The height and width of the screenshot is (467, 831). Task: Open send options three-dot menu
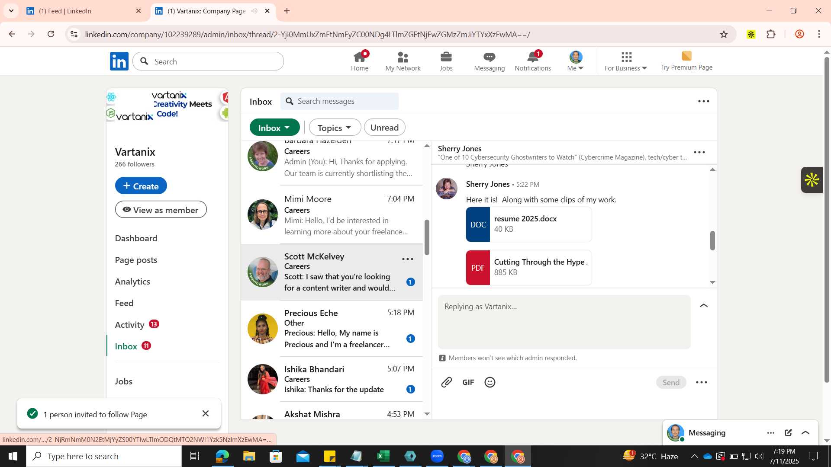702,382
